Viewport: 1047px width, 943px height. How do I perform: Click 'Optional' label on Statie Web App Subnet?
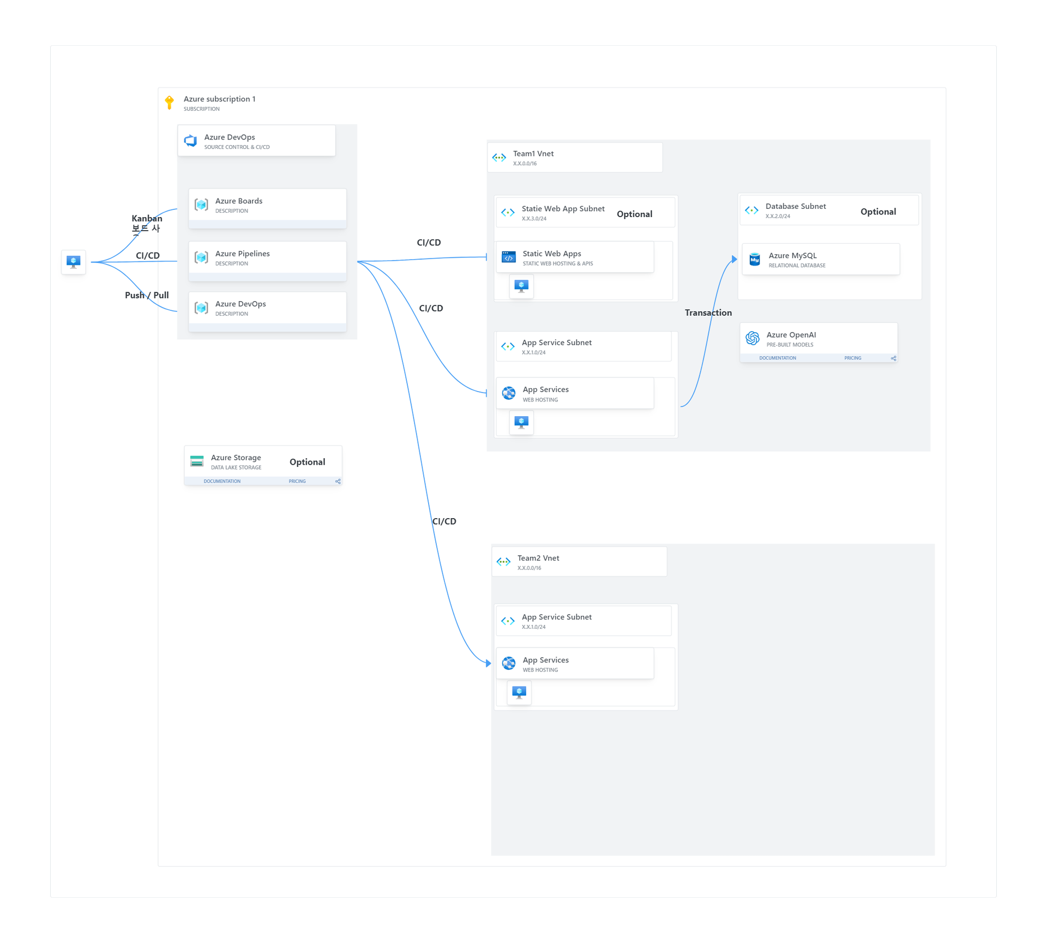tap(635, 214)
